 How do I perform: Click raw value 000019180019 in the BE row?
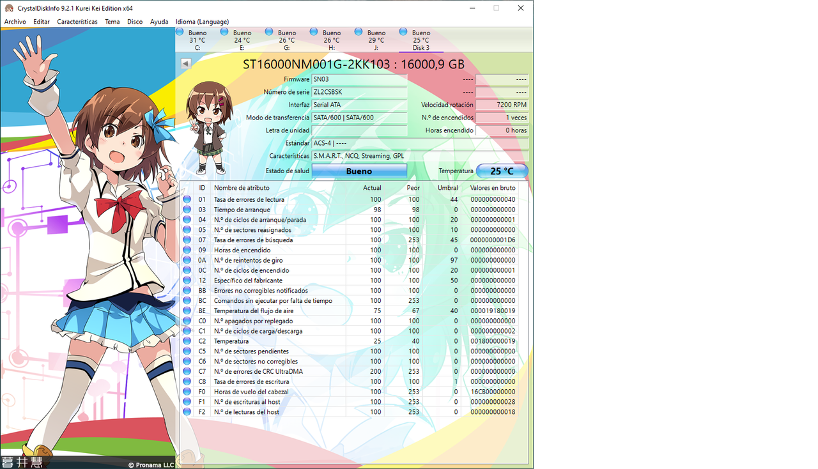coord(493,311)
